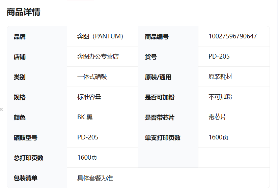The width and height of the screenshot is (278, 195).
Task: Click the 原装耗材 value
Action: point(220,77)
